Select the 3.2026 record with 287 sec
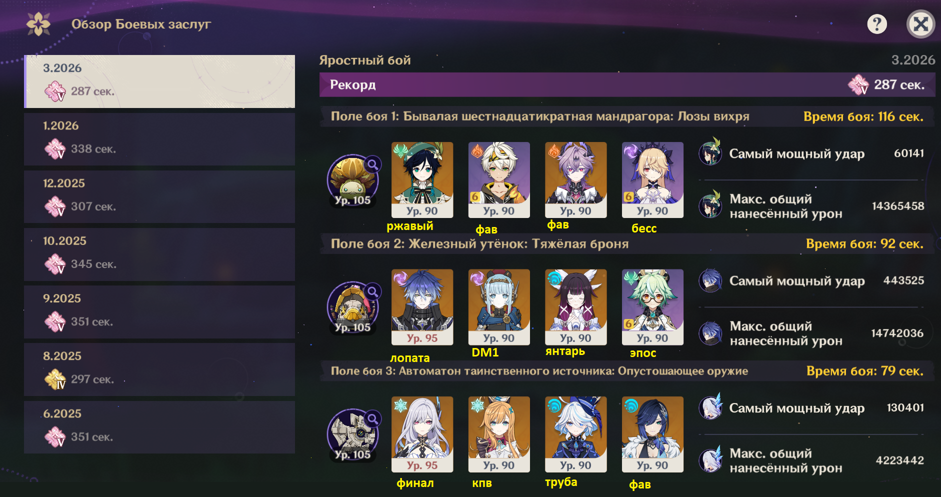Image resolution: width=941 pixels, height=497 pixels. coord(159,81)
